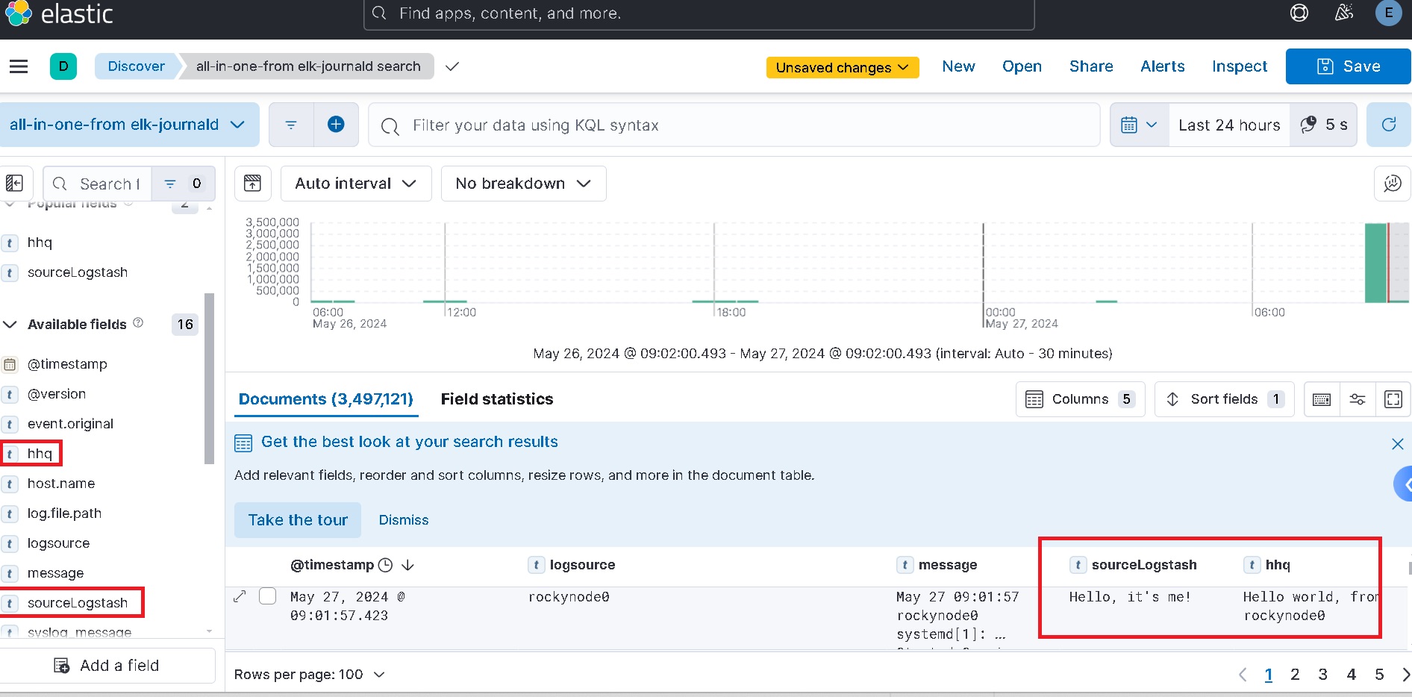1412x697 pixels.
Task: Open the calendar date quick menu
Action: [1139, 125]
